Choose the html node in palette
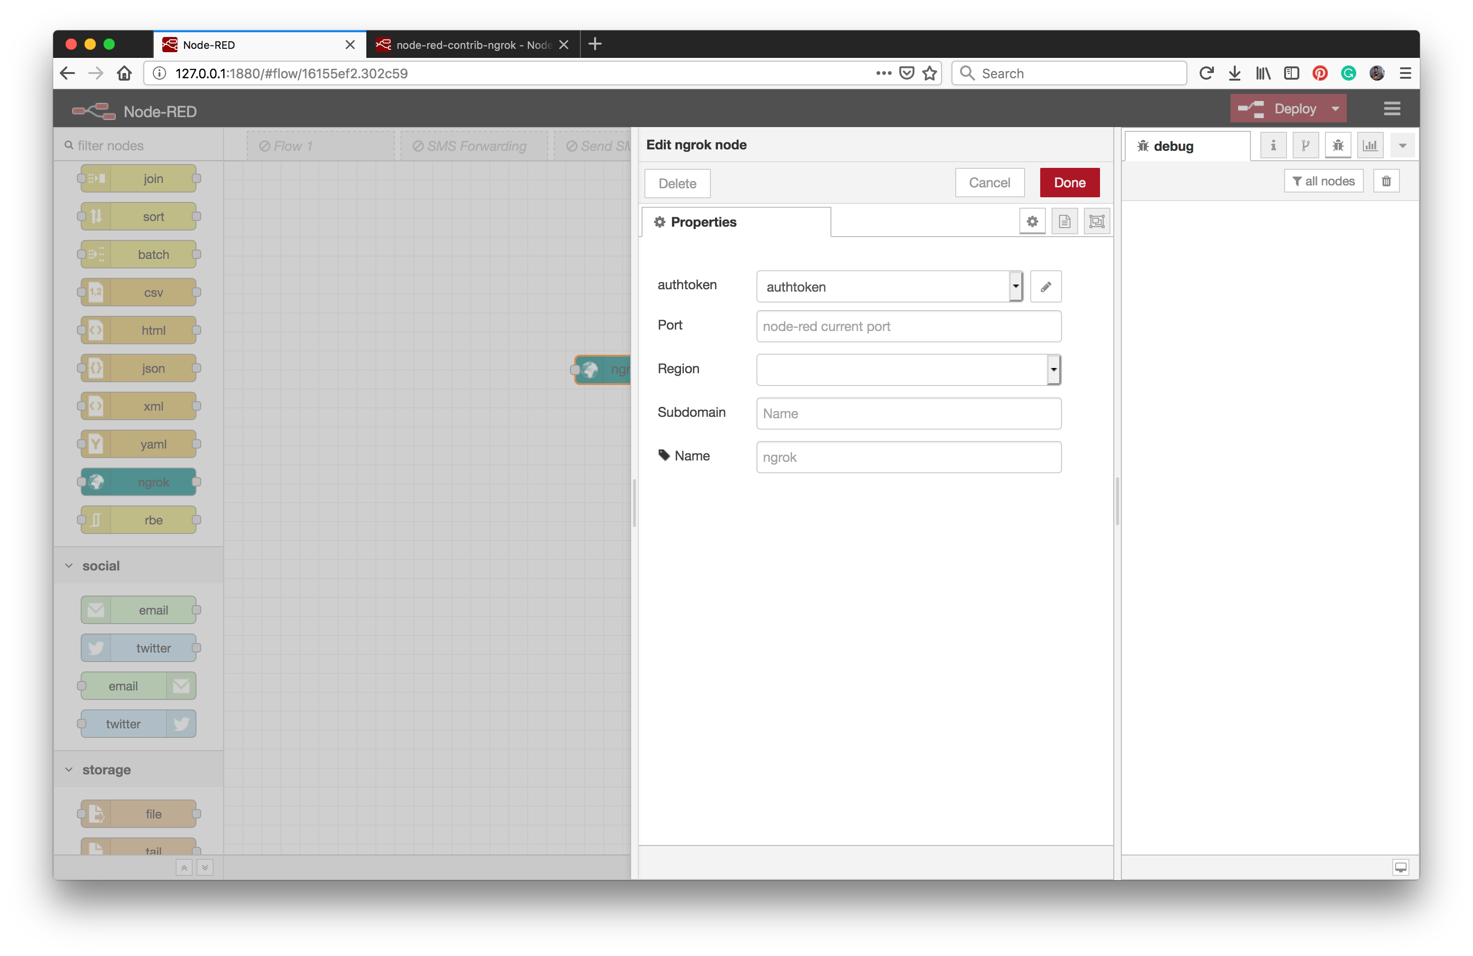Image resolution: width=1473 pixels, height=956 pixels. [x=139, y=330]
